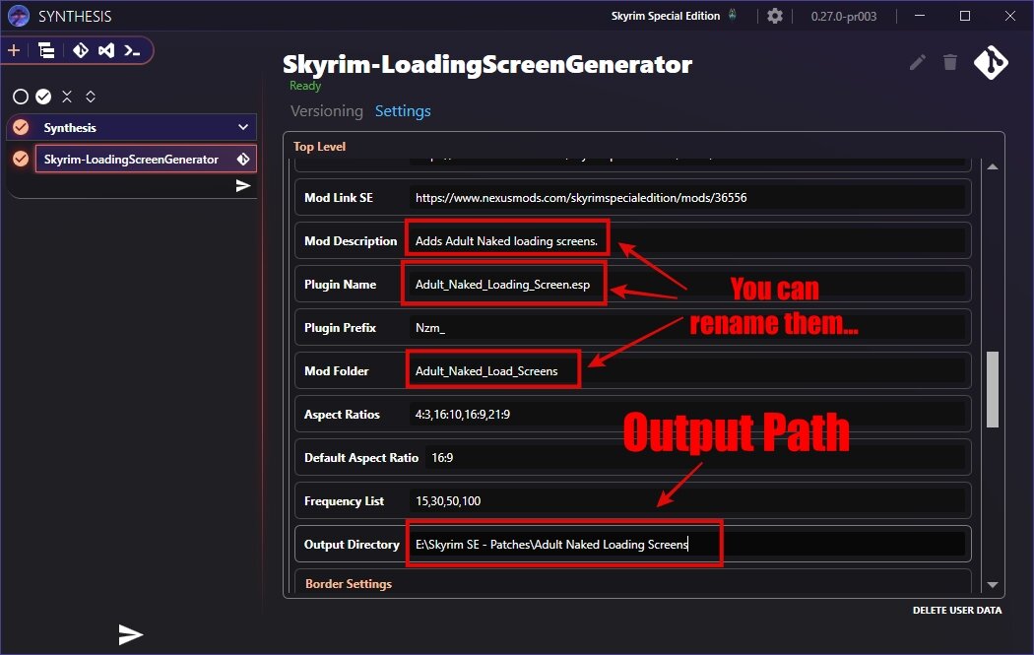The image size is (1034, 655).
Task: Click the 0.27.0-pr003 version label
Action: coord(843,16)
